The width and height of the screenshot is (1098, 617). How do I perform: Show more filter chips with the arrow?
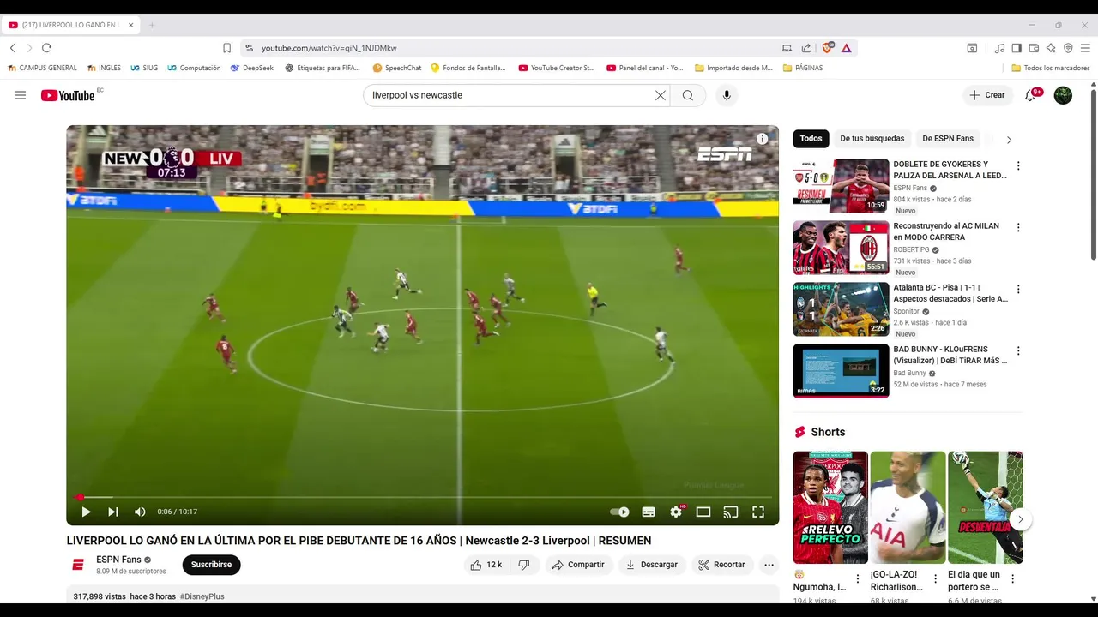(1009, 139)
